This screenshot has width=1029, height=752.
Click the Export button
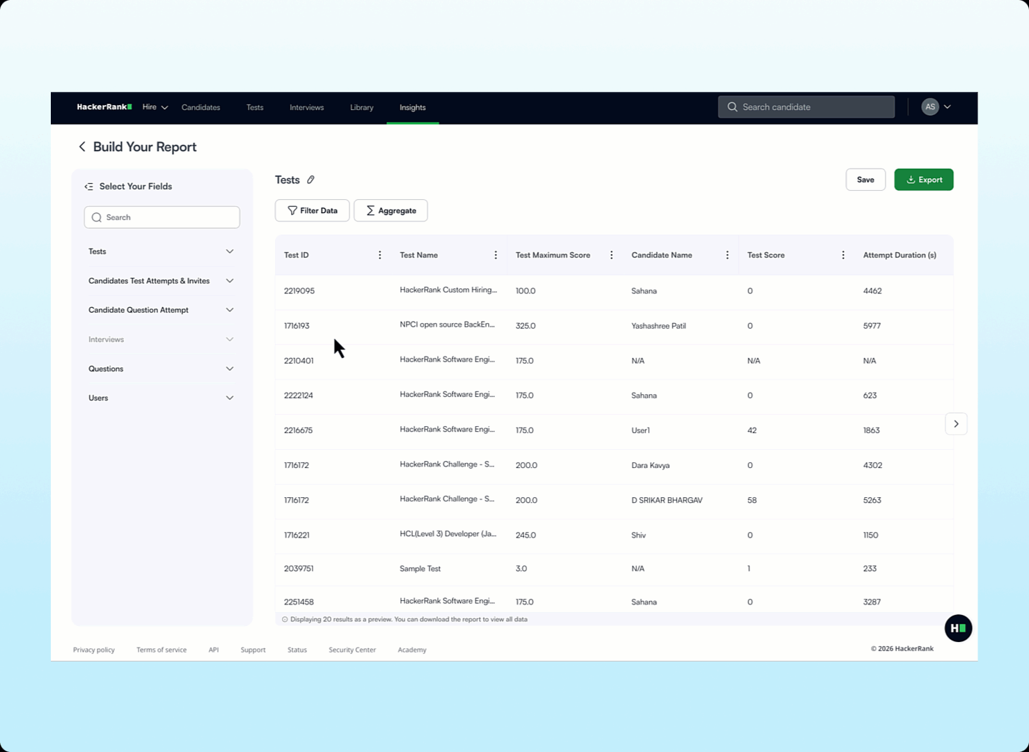tap(924, 180)
